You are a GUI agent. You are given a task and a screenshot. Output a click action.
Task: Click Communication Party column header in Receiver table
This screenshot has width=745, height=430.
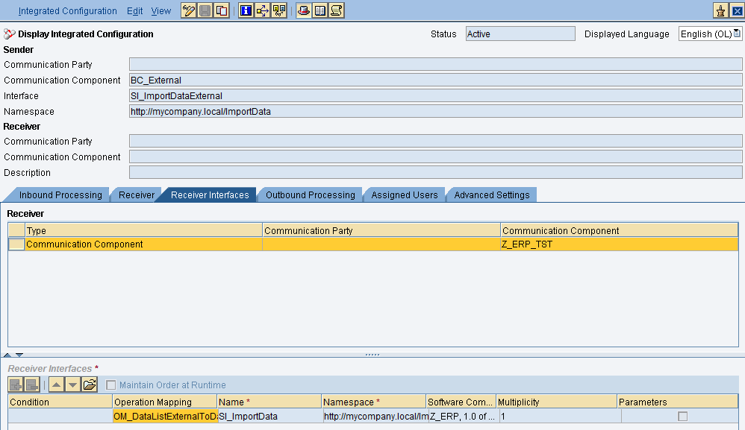point(381,230)
